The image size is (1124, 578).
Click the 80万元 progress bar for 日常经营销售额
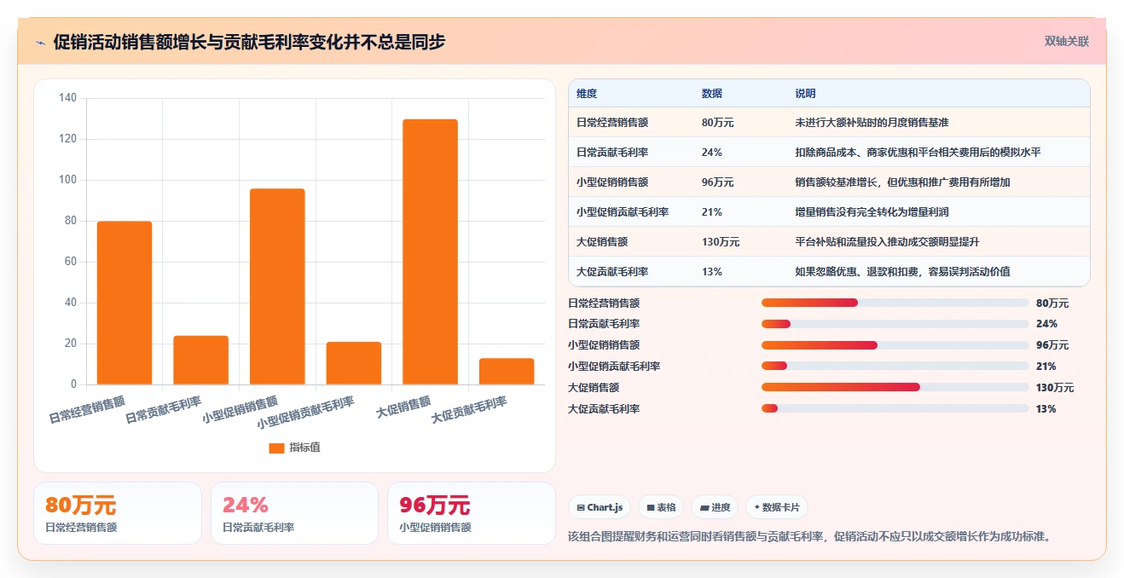coord(895,303)
